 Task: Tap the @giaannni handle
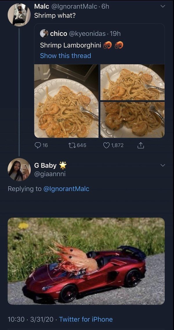pyautogui.click(x=50, y=174)
